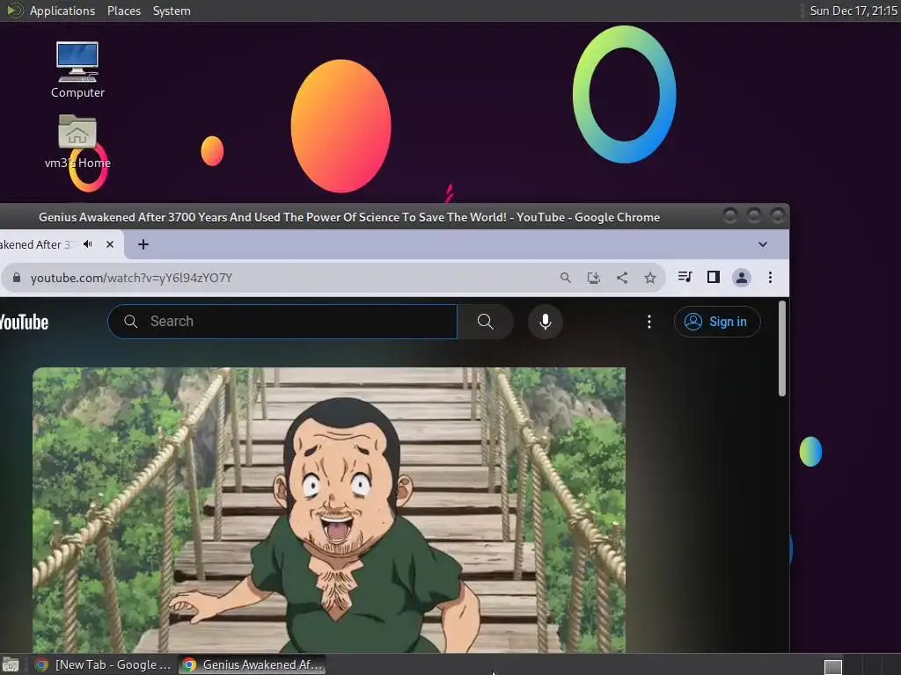Click the Sign in button
Image resolution: width=901 pixels, height=675 pixels.
(717, 322)
